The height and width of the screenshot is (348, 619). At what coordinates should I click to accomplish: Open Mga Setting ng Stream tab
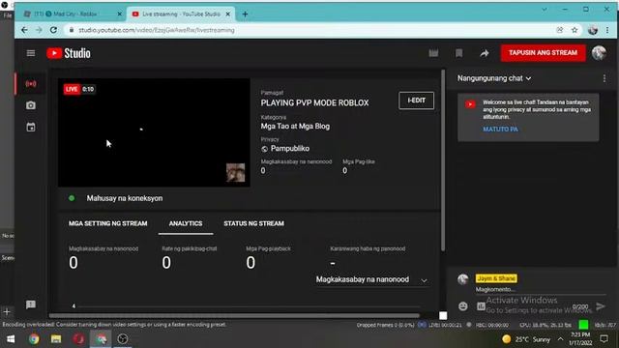point(107,223)
